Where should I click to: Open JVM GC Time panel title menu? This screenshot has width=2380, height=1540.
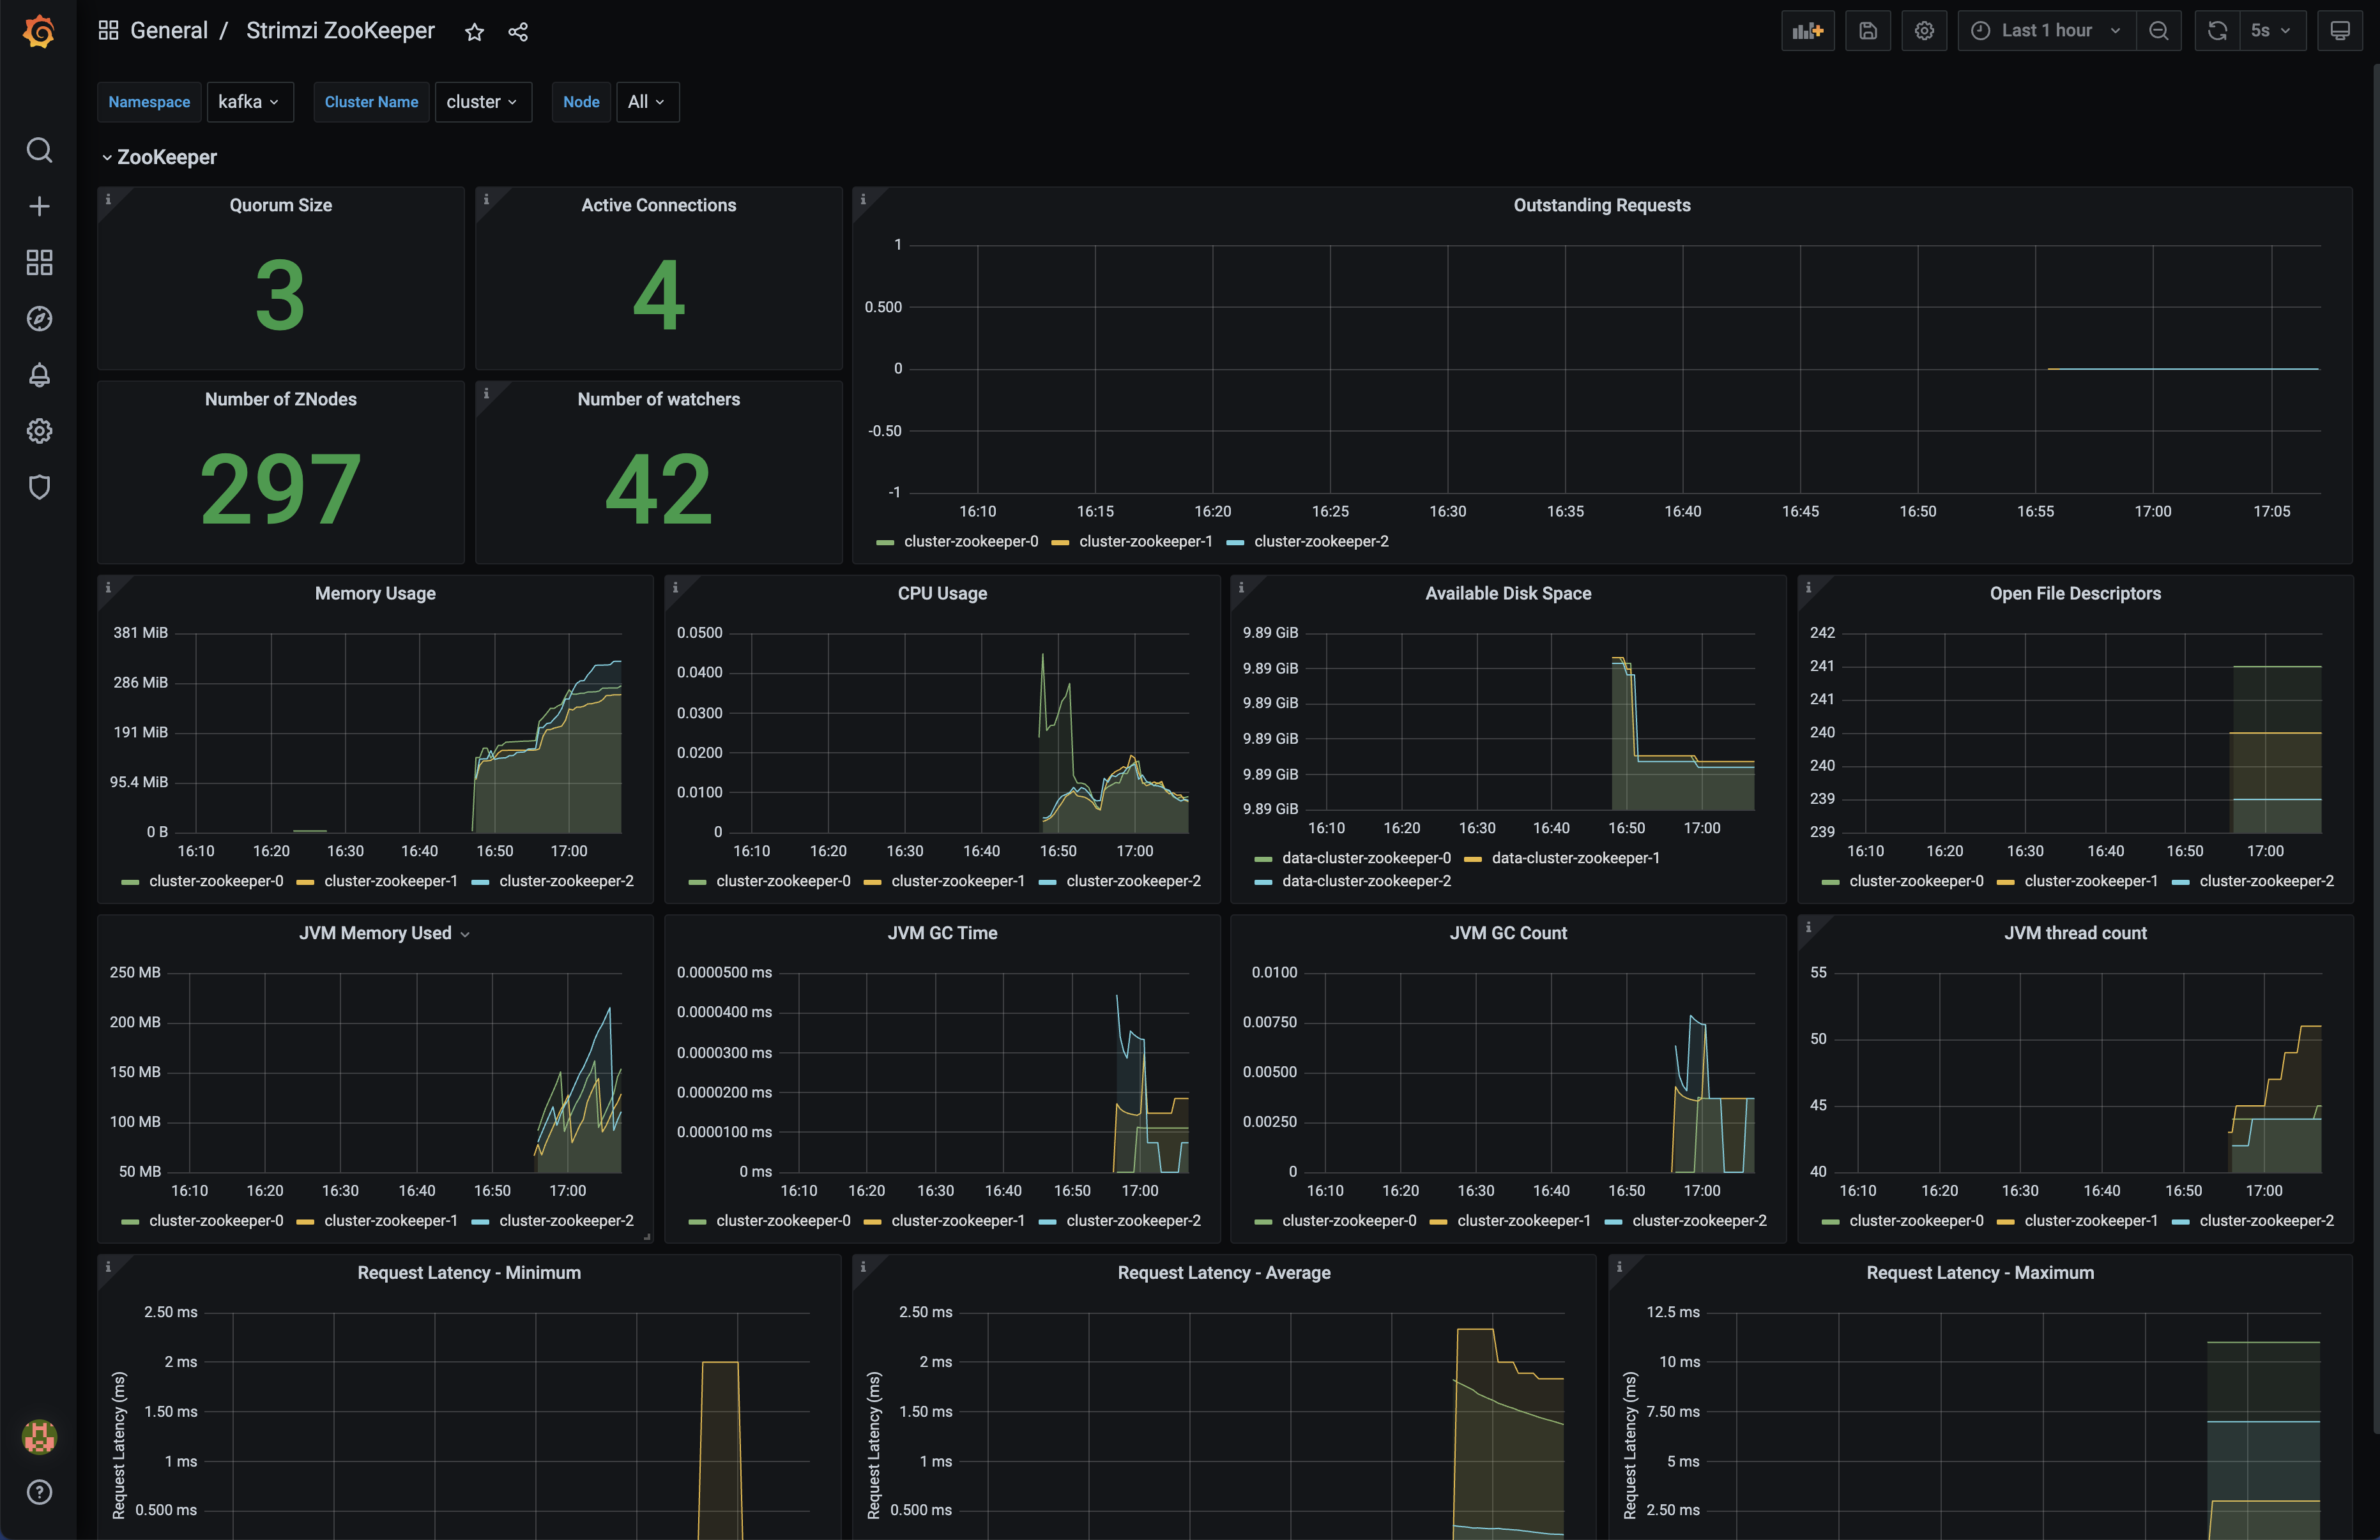point(942,932)
